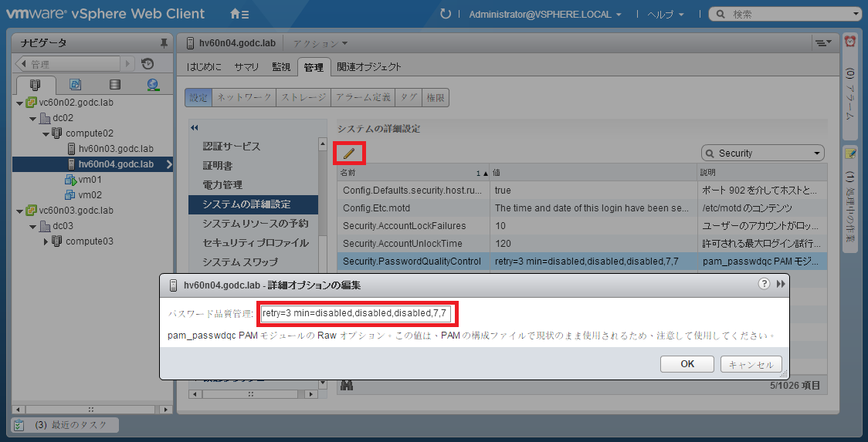This screenshot has height=442, width=868.
Task: Open 最近のタスク panel
Action: point(66,425)
